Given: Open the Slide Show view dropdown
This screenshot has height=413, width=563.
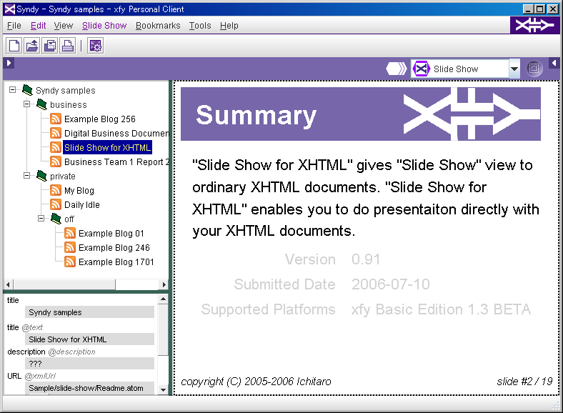Looking at the screenshot, I should tap(514, 69).
